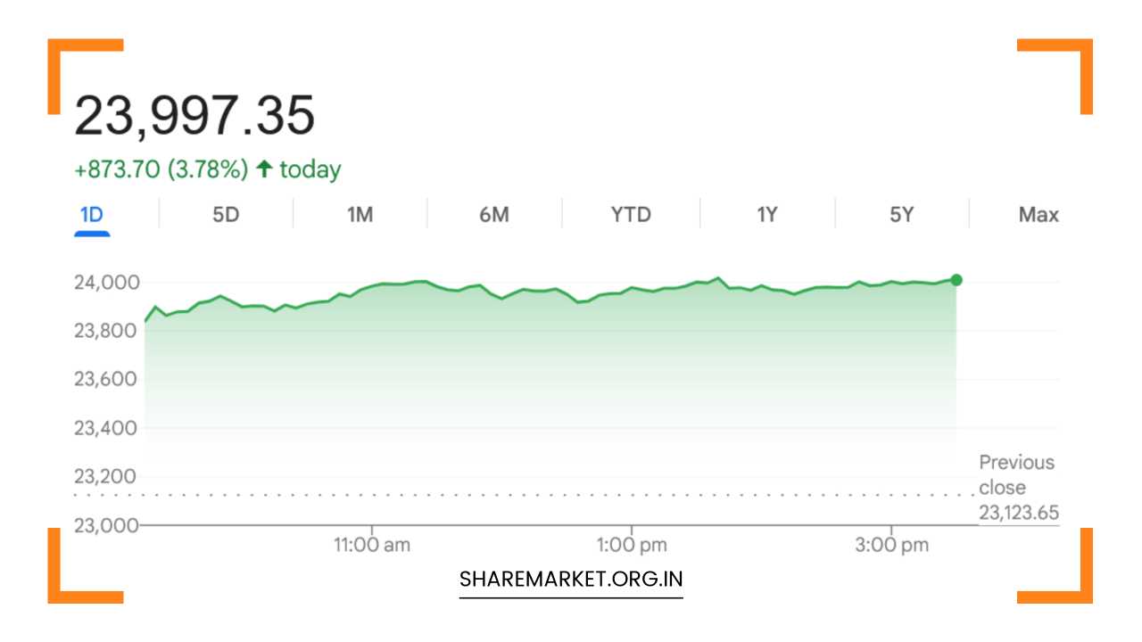Click the 23,997.35 index value
The width and height of the screenshot is (1142, 642).
(194, 116)
